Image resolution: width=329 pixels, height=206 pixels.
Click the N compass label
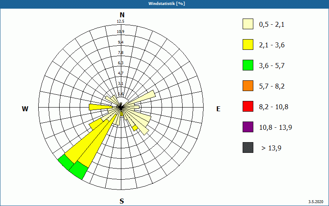point(122,15)
